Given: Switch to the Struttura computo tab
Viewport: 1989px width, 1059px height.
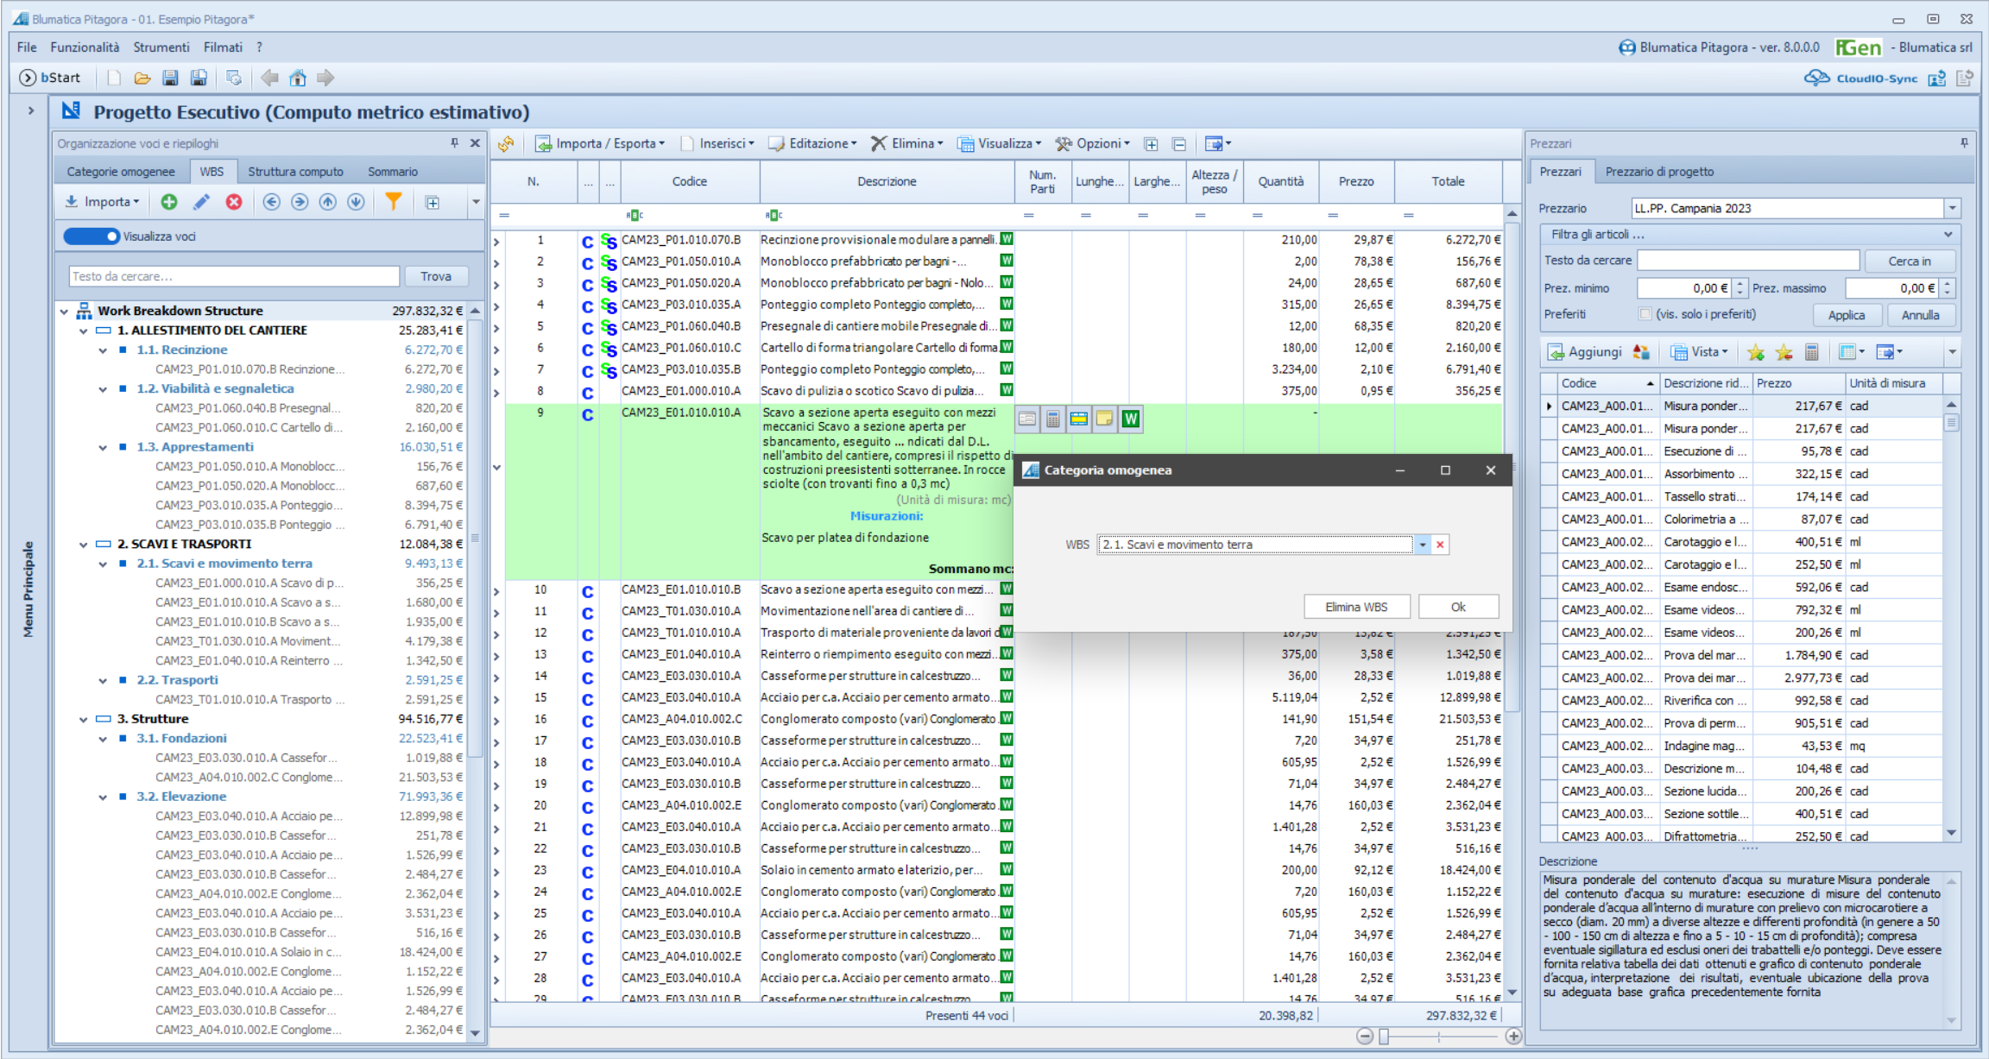Looking at the screenshot, I should (x=295, y=172).
